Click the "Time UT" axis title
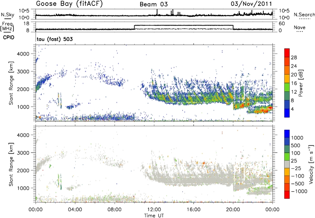The height and width of the screenshot is (218, 315). 154,216
